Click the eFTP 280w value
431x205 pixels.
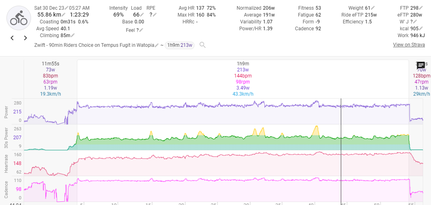click(x=416, y=15)
